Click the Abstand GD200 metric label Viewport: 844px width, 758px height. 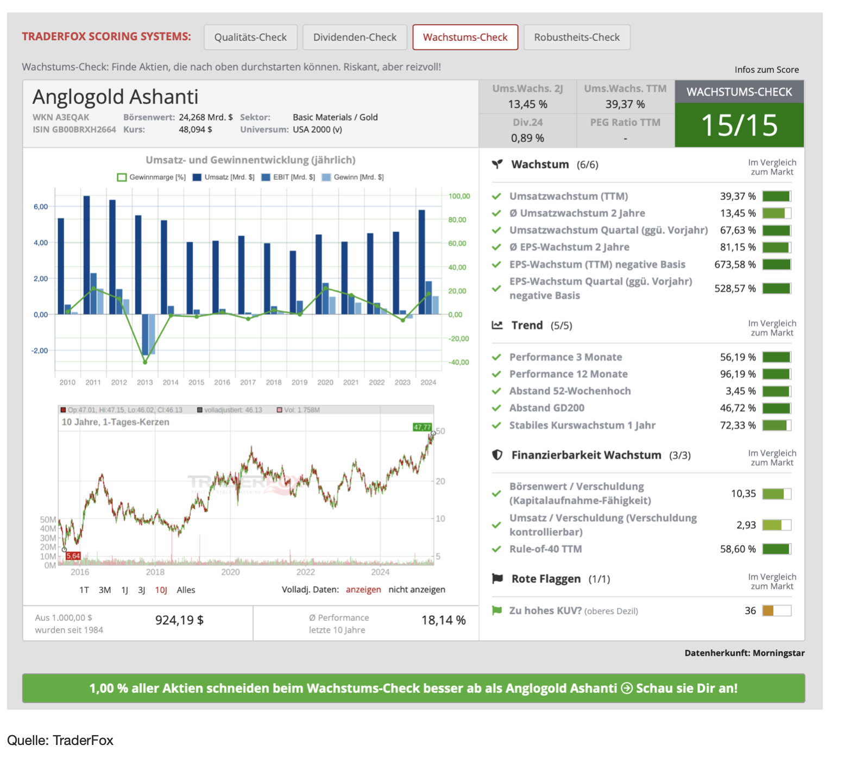pyautogui.click(x=546, y=408)
